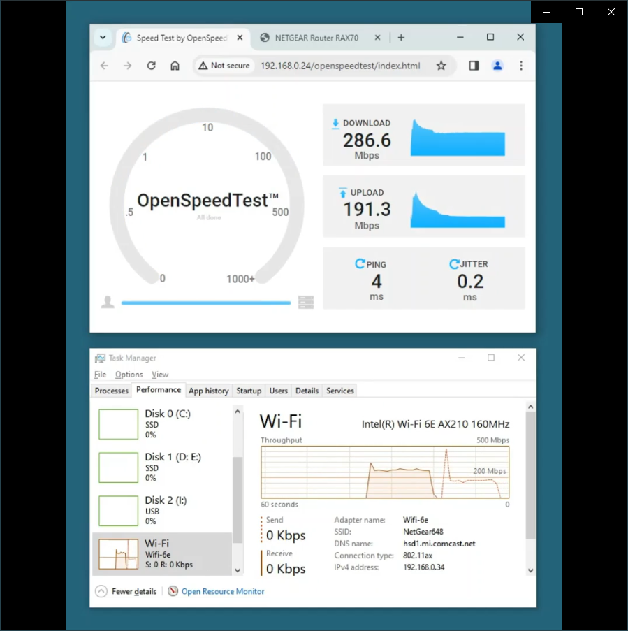Image resolution: width=628 pixels, height=631 pixels.
Task: Click the Ping refresh icon
Action: [360, 264]
